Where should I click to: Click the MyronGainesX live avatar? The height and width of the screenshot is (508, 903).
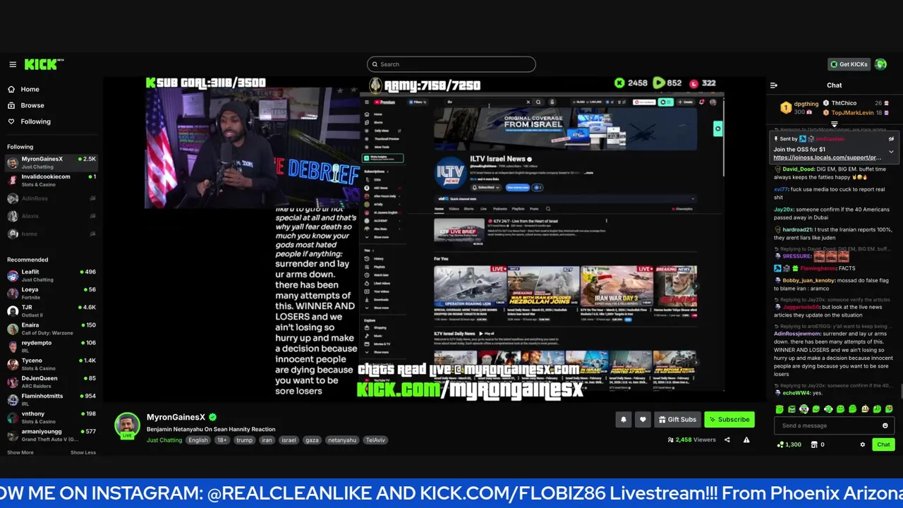tap(127, 425)
